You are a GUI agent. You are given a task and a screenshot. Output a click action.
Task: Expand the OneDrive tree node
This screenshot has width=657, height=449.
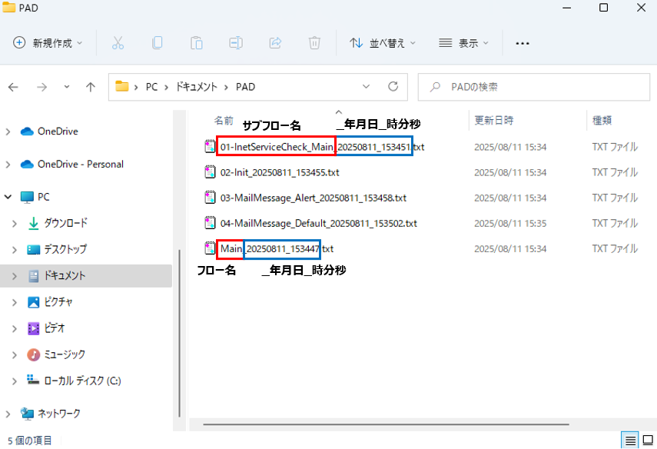tap(8, 131)
